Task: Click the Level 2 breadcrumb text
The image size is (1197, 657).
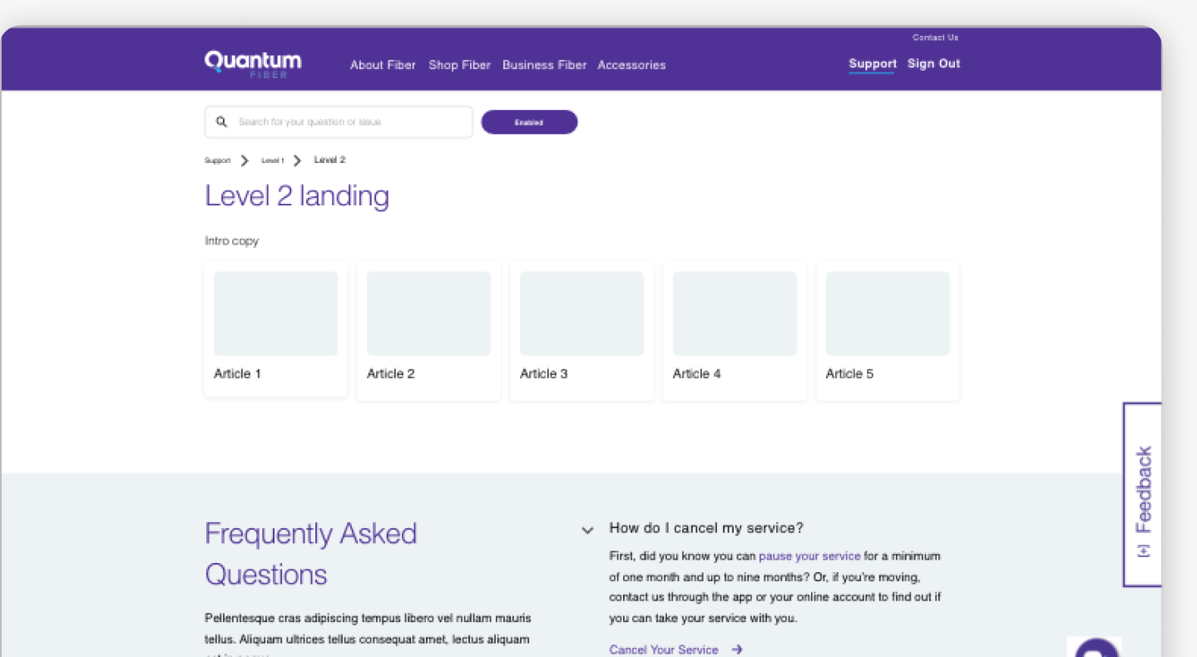Action: 329,160
